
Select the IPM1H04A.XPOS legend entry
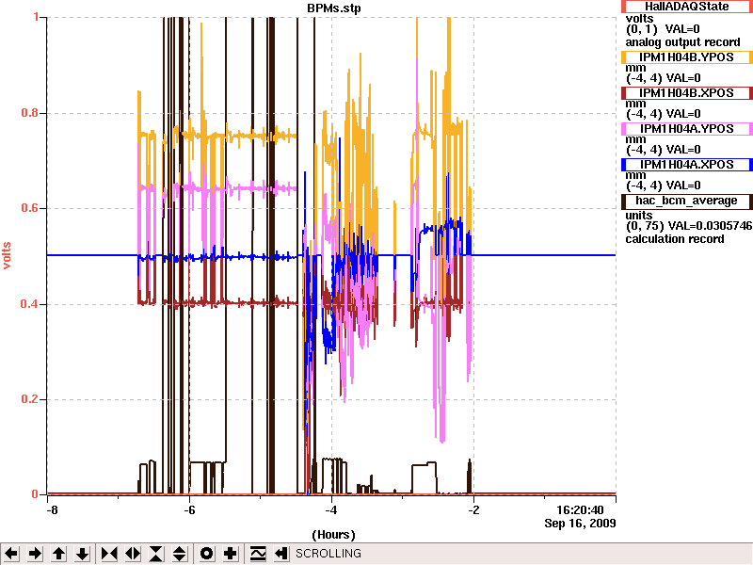(687, 164)
